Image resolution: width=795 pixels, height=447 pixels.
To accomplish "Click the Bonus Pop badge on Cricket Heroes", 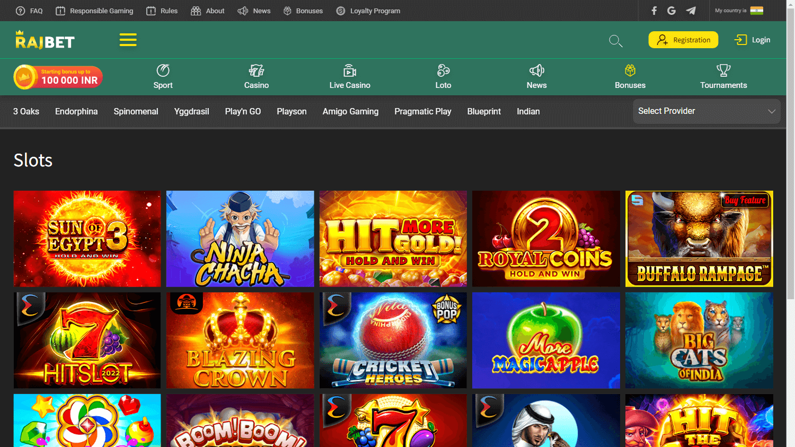I will coord(447,309).
